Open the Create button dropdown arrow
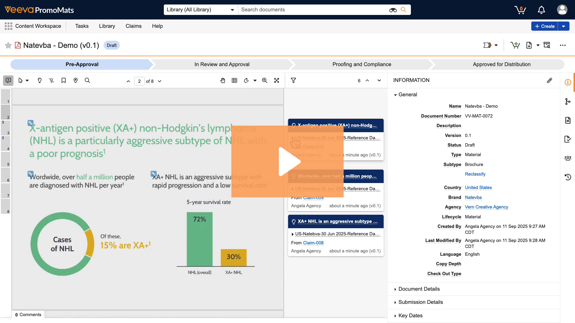This screenshot has width=575, height=323. pyautogui.click(x=564, y=26)
